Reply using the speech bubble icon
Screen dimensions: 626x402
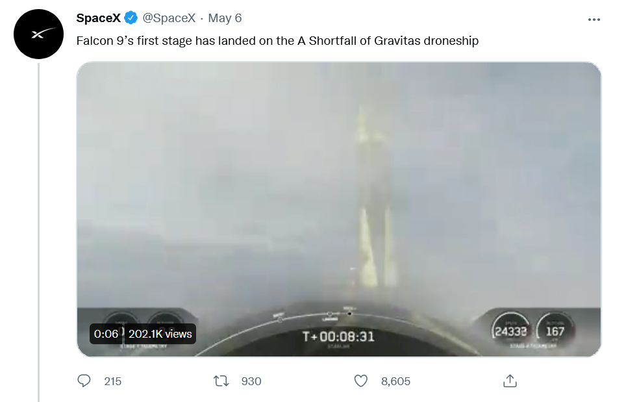coord(84,381)
